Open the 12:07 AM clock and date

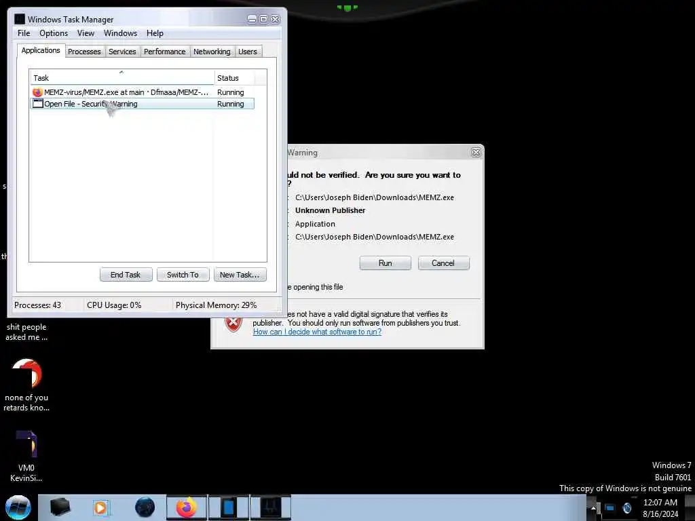tap(660, 508)
